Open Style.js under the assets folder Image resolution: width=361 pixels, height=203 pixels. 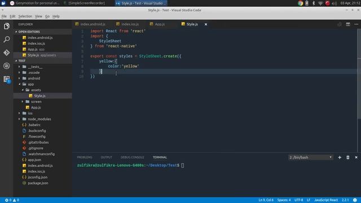coord(43,96)
